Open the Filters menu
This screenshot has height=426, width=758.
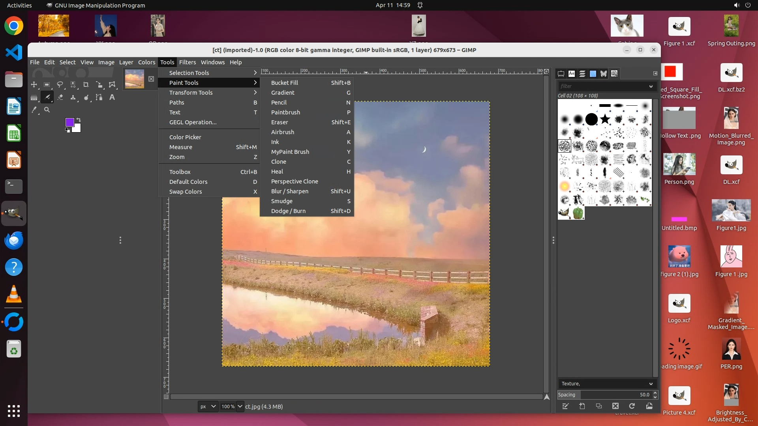(x=187, y=62)
